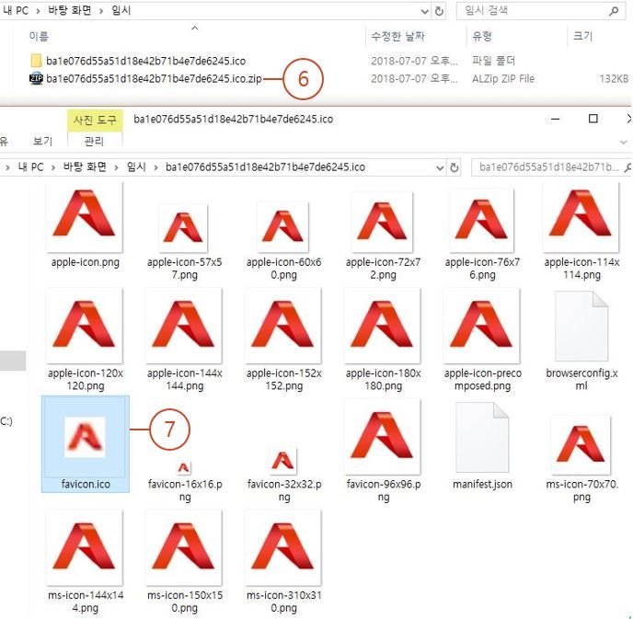The width and height of the screenshot is (633, 619).
Task: Open address history dropdown in lower window
Action: [x=440, y=167]
